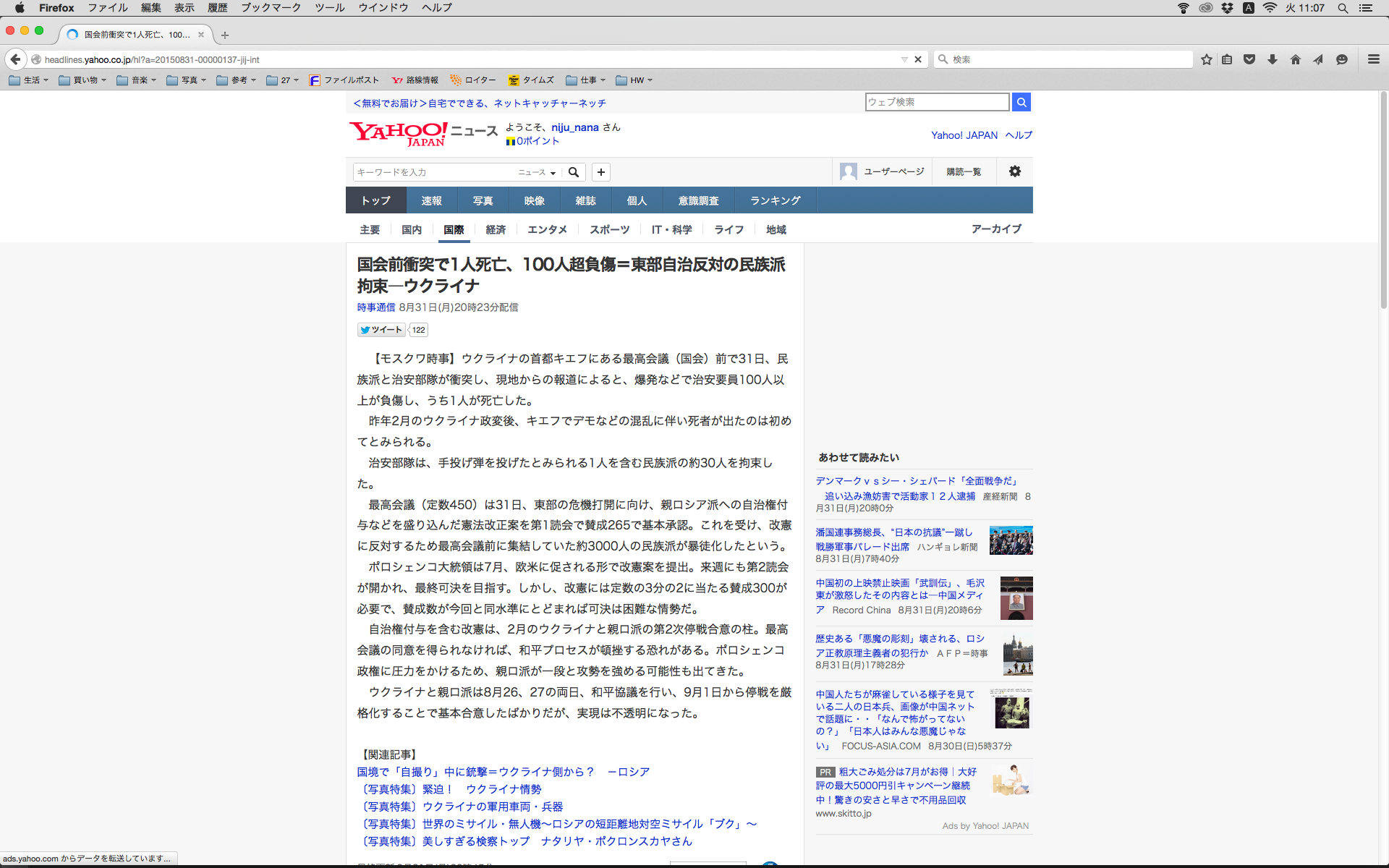Click the plus button beside keyword search
The image size is (1389, 868).
600,172
